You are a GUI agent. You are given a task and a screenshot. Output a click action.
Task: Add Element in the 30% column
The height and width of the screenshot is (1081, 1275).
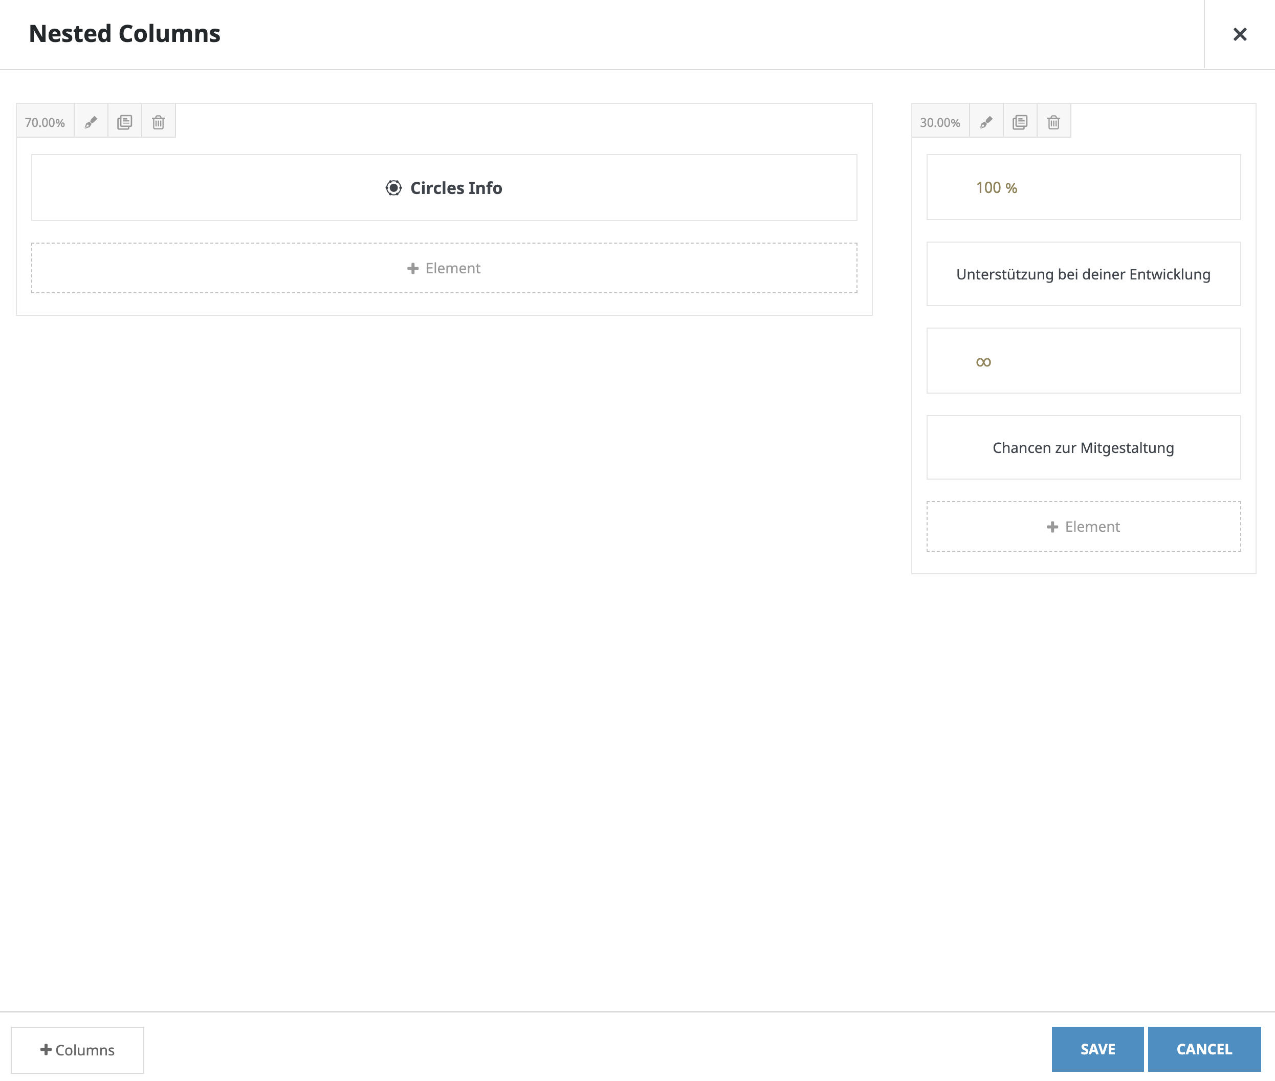(1083, 527)
